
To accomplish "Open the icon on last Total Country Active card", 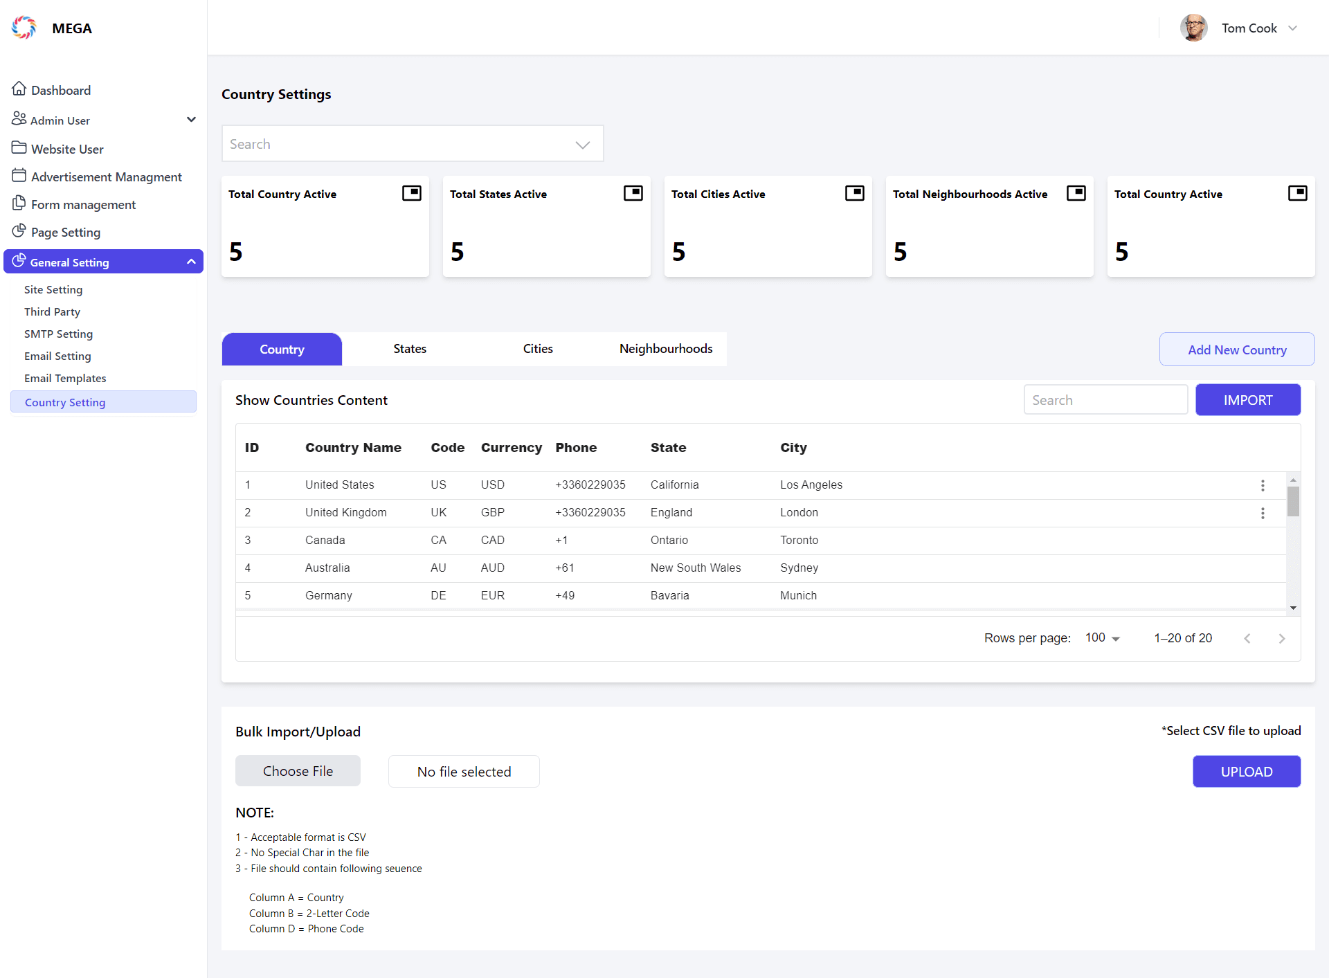I will click(x=1298, y=193).
